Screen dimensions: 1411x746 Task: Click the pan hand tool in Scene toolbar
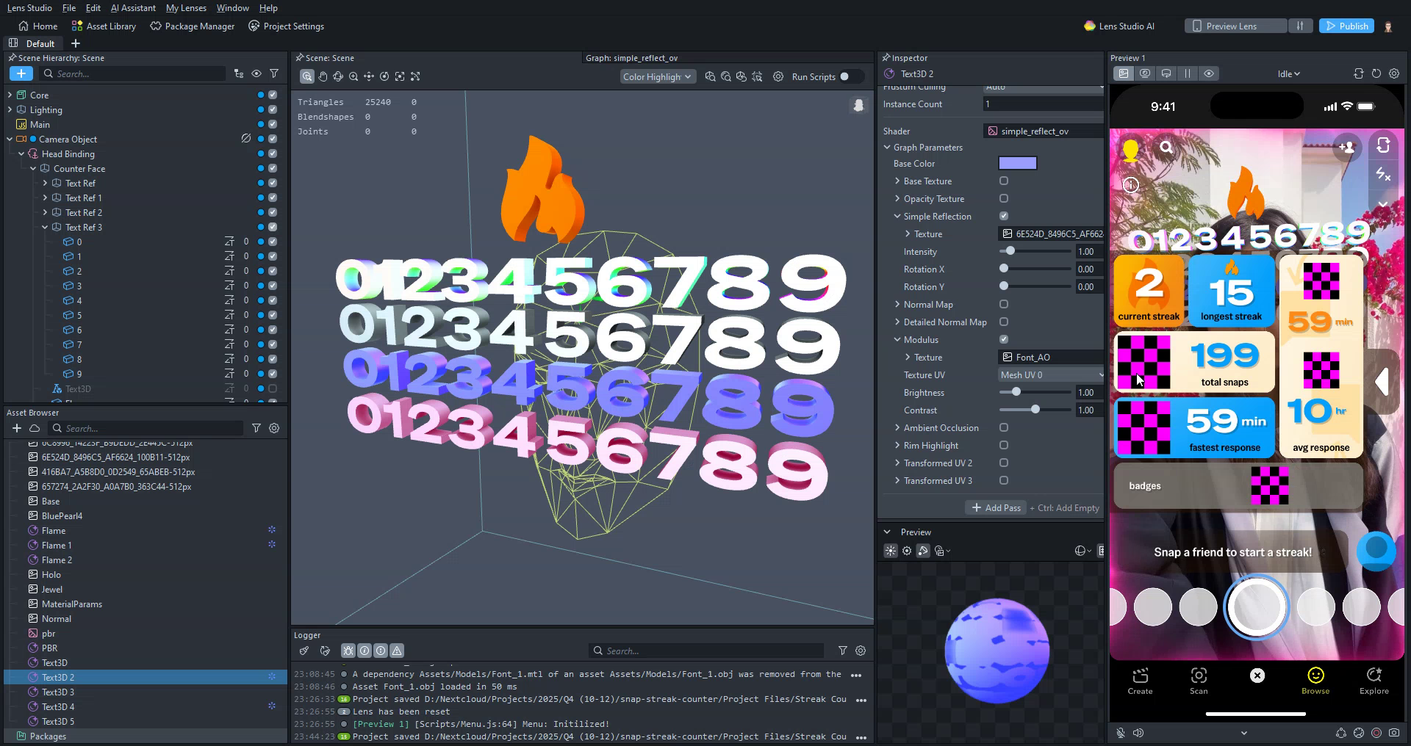pyautogui.click(x=323, y=76)
